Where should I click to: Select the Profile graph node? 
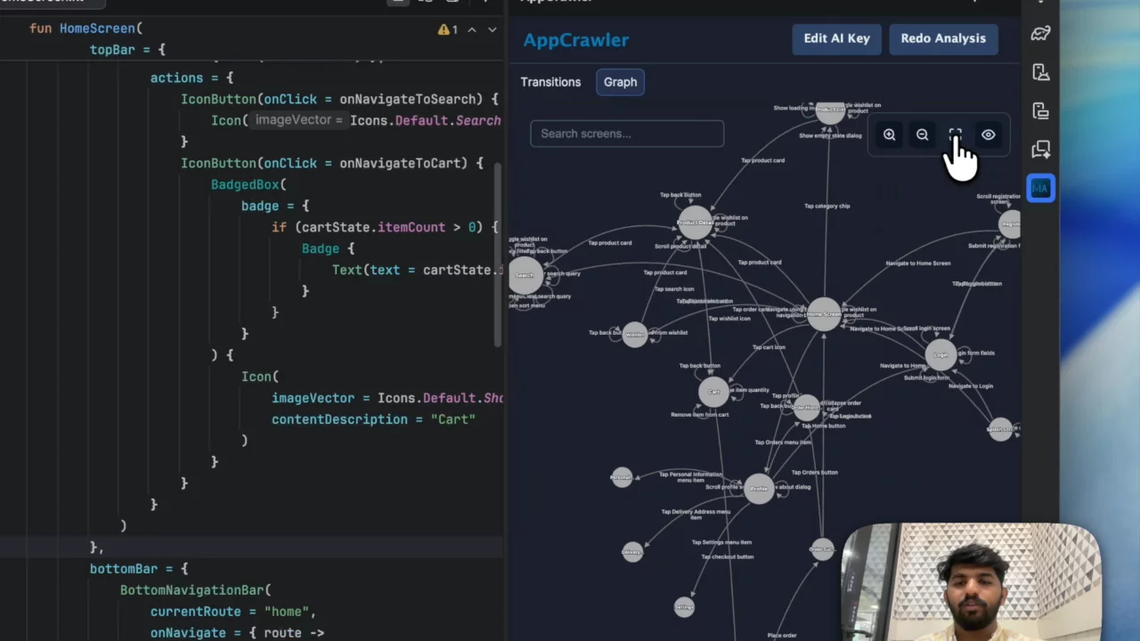tap(759, 488)
